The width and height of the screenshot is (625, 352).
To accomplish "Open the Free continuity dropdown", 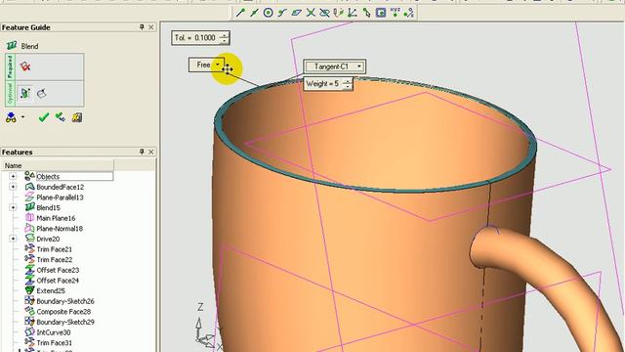I will (218, 65).
